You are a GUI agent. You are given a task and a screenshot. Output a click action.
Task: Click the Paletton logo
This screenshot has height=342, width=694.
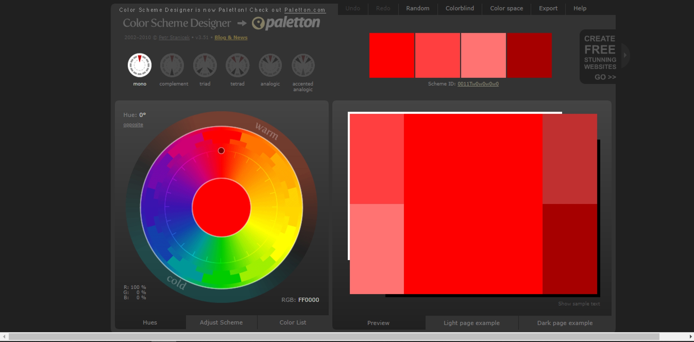point(286,23)
